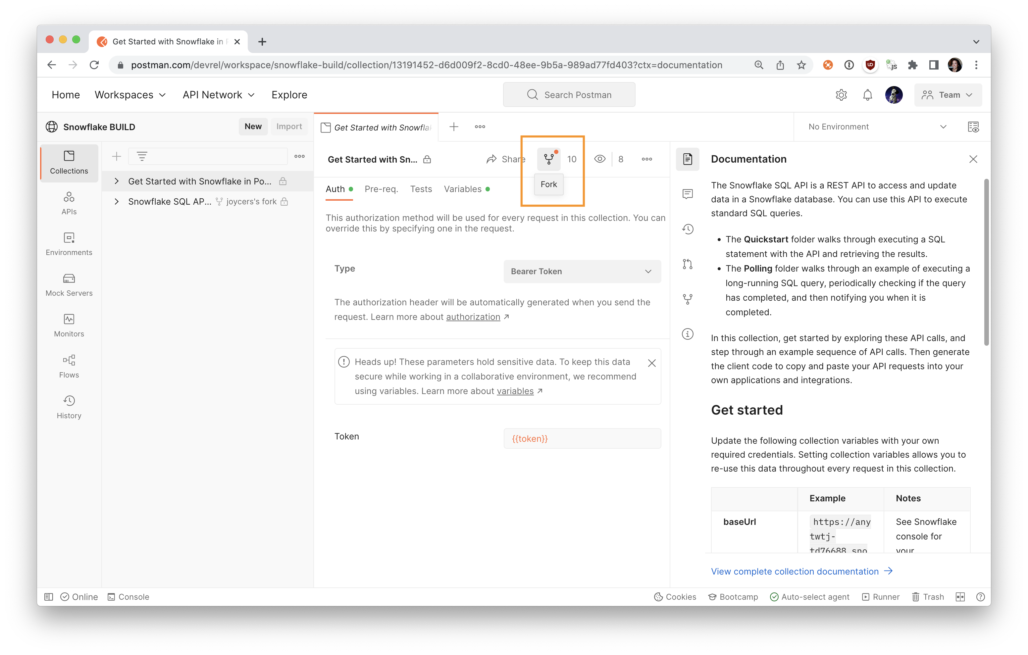Viewport: 1028px width, 655px height.
Task: Open the Flows sidebar section
Action: [x=69, y=366]
